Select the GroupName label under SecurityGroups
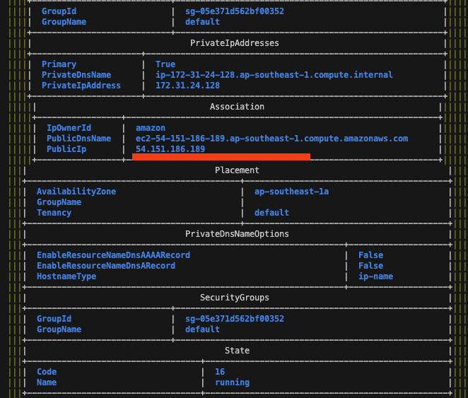Image resolution: width=468 pixels, height=398 pixels. click(59, 329)
